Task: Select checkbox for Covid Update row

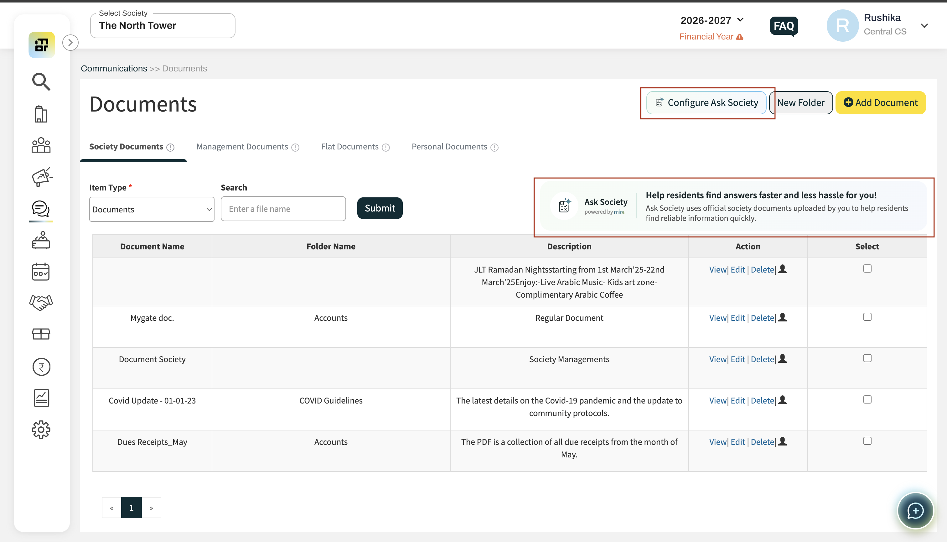Action: 867,399
